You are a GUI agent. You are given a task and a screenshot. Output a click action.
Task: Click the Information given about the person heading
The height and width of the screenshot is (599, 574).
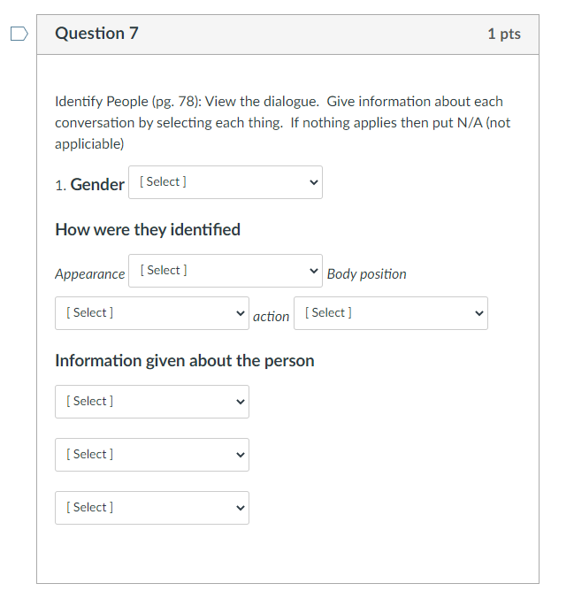coord(184,361)
